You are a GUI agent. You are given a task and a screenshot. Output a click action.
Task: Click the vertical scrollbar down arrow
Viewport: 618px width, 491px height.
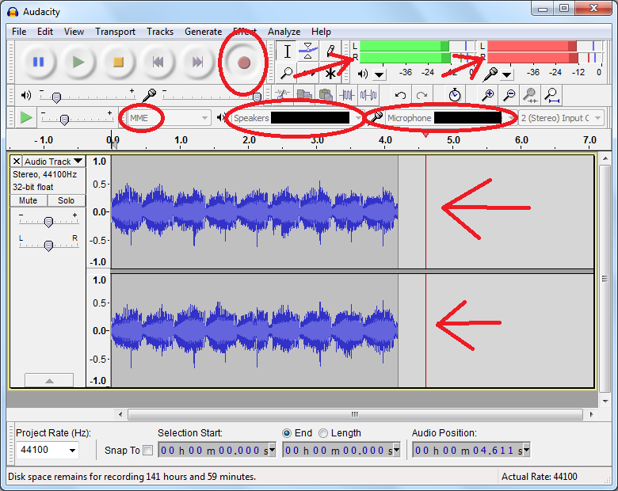605,402
